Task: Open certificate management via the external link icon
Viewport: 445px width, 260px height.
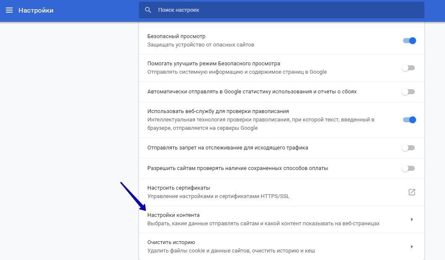Action: pos(412,192)
